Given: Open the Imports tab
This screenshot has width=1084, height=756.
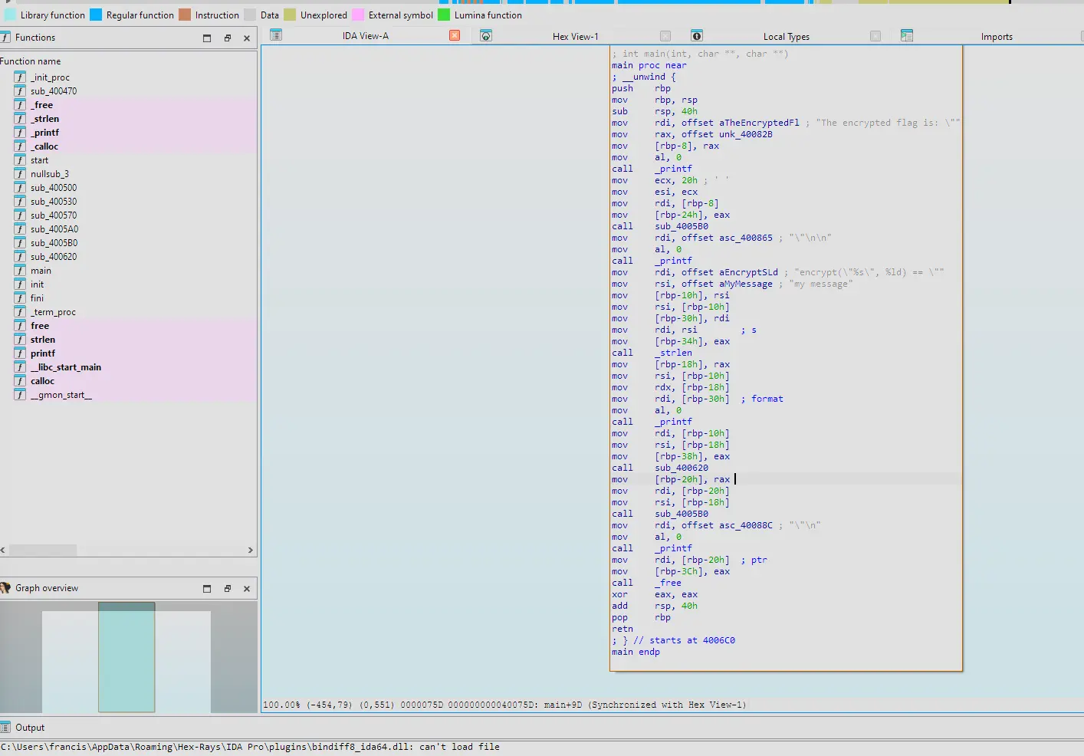Looking at the screenshot, I should pyautogui.click(x=997, y=36).
